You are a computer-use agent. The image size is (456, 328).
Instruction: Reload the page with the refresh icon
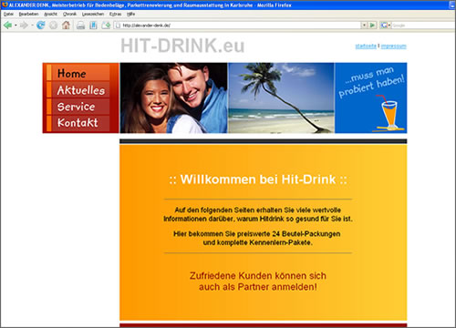tap(40, 26)
